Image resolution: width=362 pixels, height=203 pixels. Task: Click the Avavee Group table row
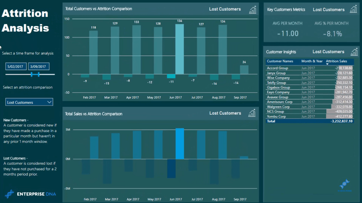click(310, 97)
